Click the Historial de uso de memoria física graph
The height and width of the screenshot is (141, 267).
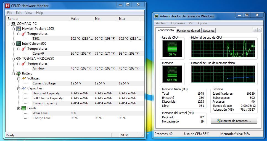[x=223, y=74]
